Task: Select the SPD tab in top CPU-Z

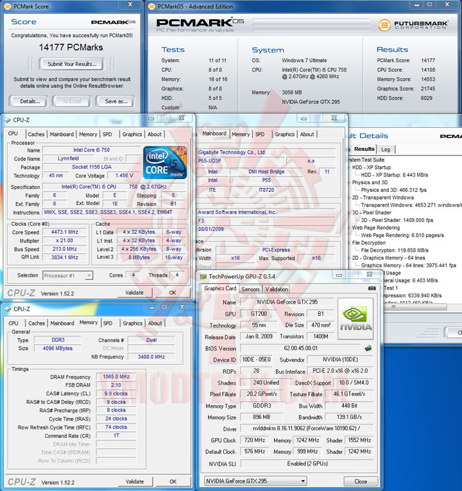Action: pos(107,134)
